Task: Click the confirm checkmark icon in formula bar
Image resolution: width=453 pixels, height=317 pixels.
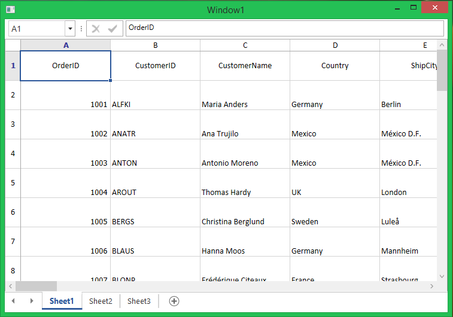Action: tap(113, 29)
